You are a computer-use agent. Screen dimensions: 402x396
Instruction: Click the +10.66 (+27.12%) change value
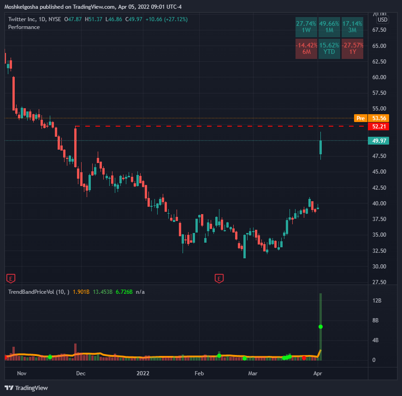(166, 19)
